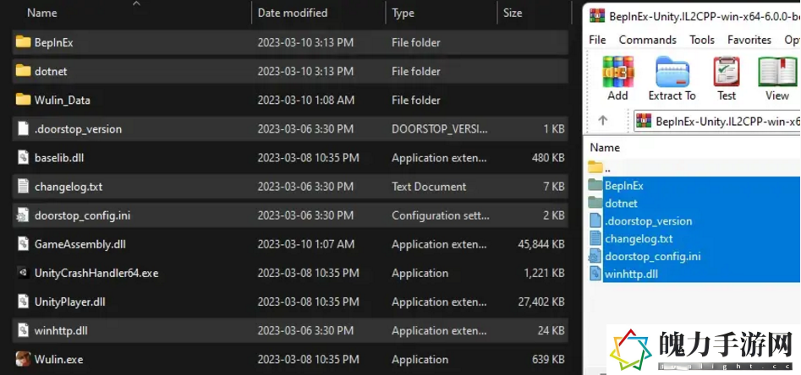Click the sort arrow above the Name column
This screenshot has height=375, width=801.
(136, 3)
